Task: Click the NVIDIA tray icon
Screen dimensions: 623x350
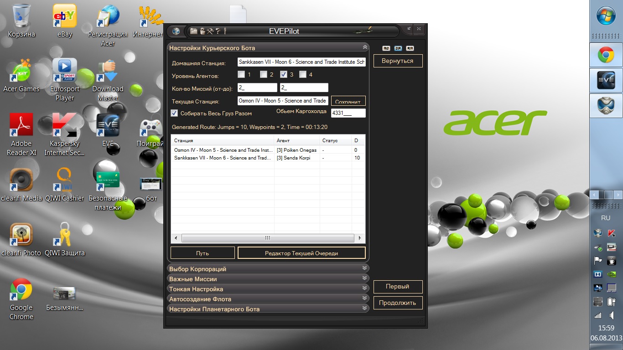Action: (x=612, y=274)
